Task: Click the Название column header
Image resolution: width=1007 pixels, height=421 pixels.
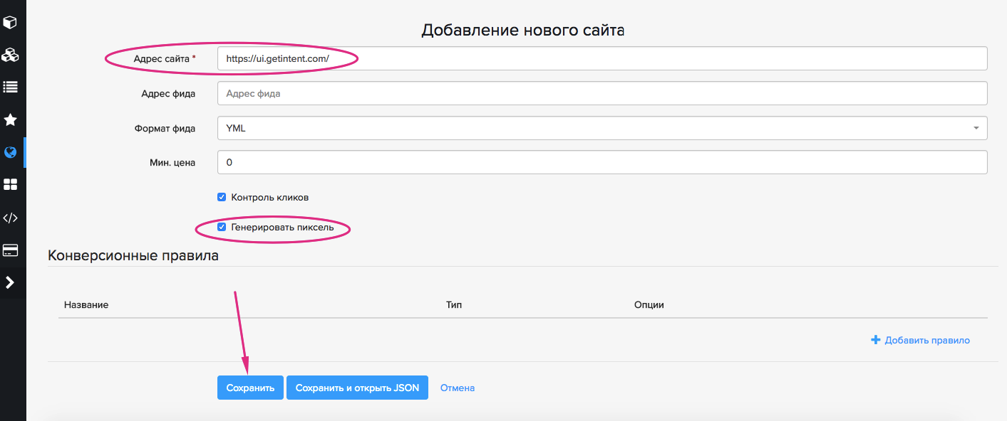Action: click(86, 304)
